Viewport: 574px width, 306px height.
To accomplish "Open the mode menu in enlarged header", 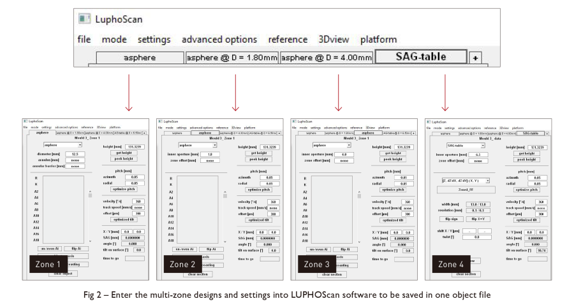I will (114, 39).
